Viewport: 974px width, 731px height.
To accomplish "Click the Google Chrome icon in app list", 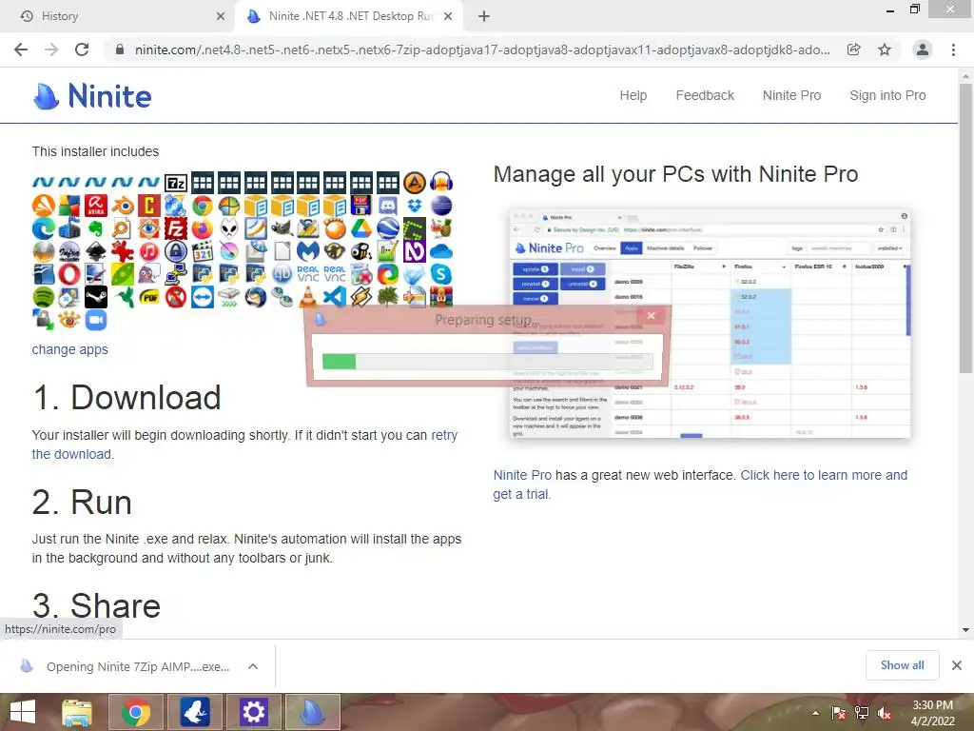I will pos(203,206).
